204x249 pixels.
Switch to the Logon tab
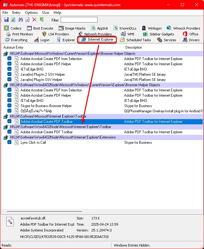pos(42,40)
